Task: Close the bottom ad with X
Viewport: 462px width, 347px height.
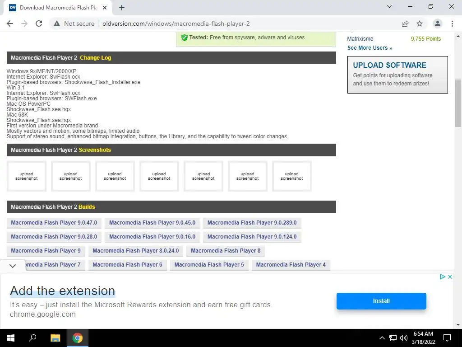Action: pyautogui.click(x=450, y=277)
